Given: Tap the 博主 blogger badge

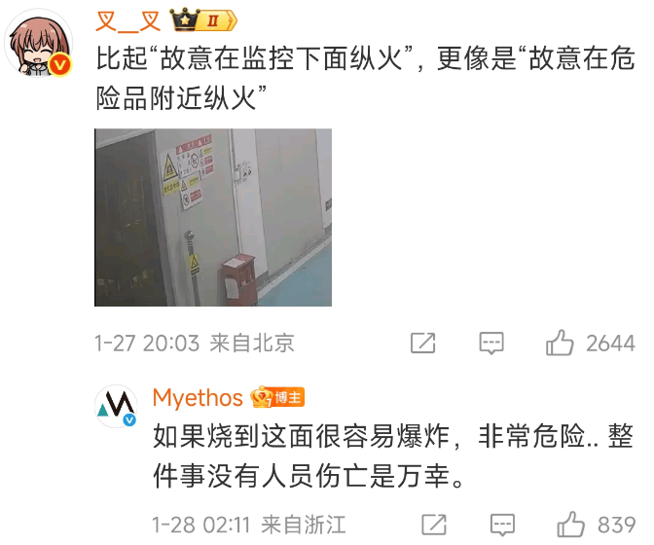Looking at the screenshot, I should pyautogui.click(x=277, y=397).
